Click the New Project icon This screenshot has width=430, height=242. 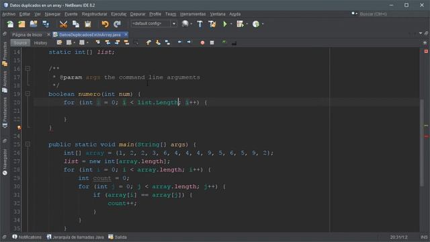pos(21,24)
